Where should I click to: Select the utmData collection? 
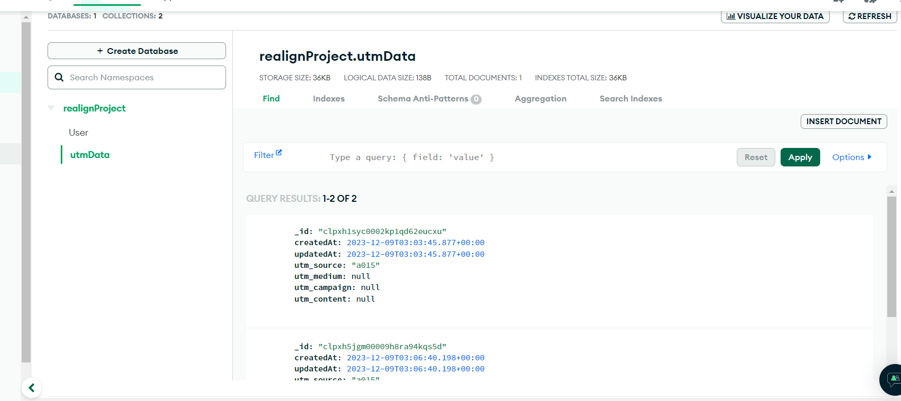[x=90, y=155]
